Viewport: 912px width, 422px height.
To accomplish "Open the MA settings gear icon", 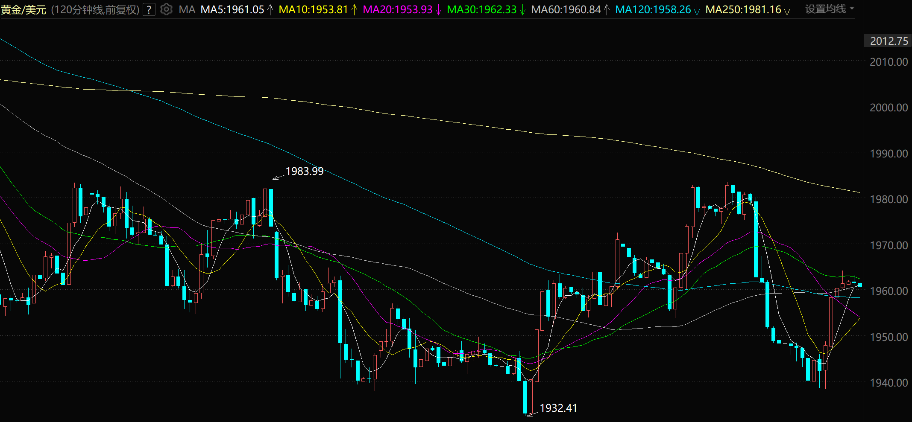I will [166, 9].
